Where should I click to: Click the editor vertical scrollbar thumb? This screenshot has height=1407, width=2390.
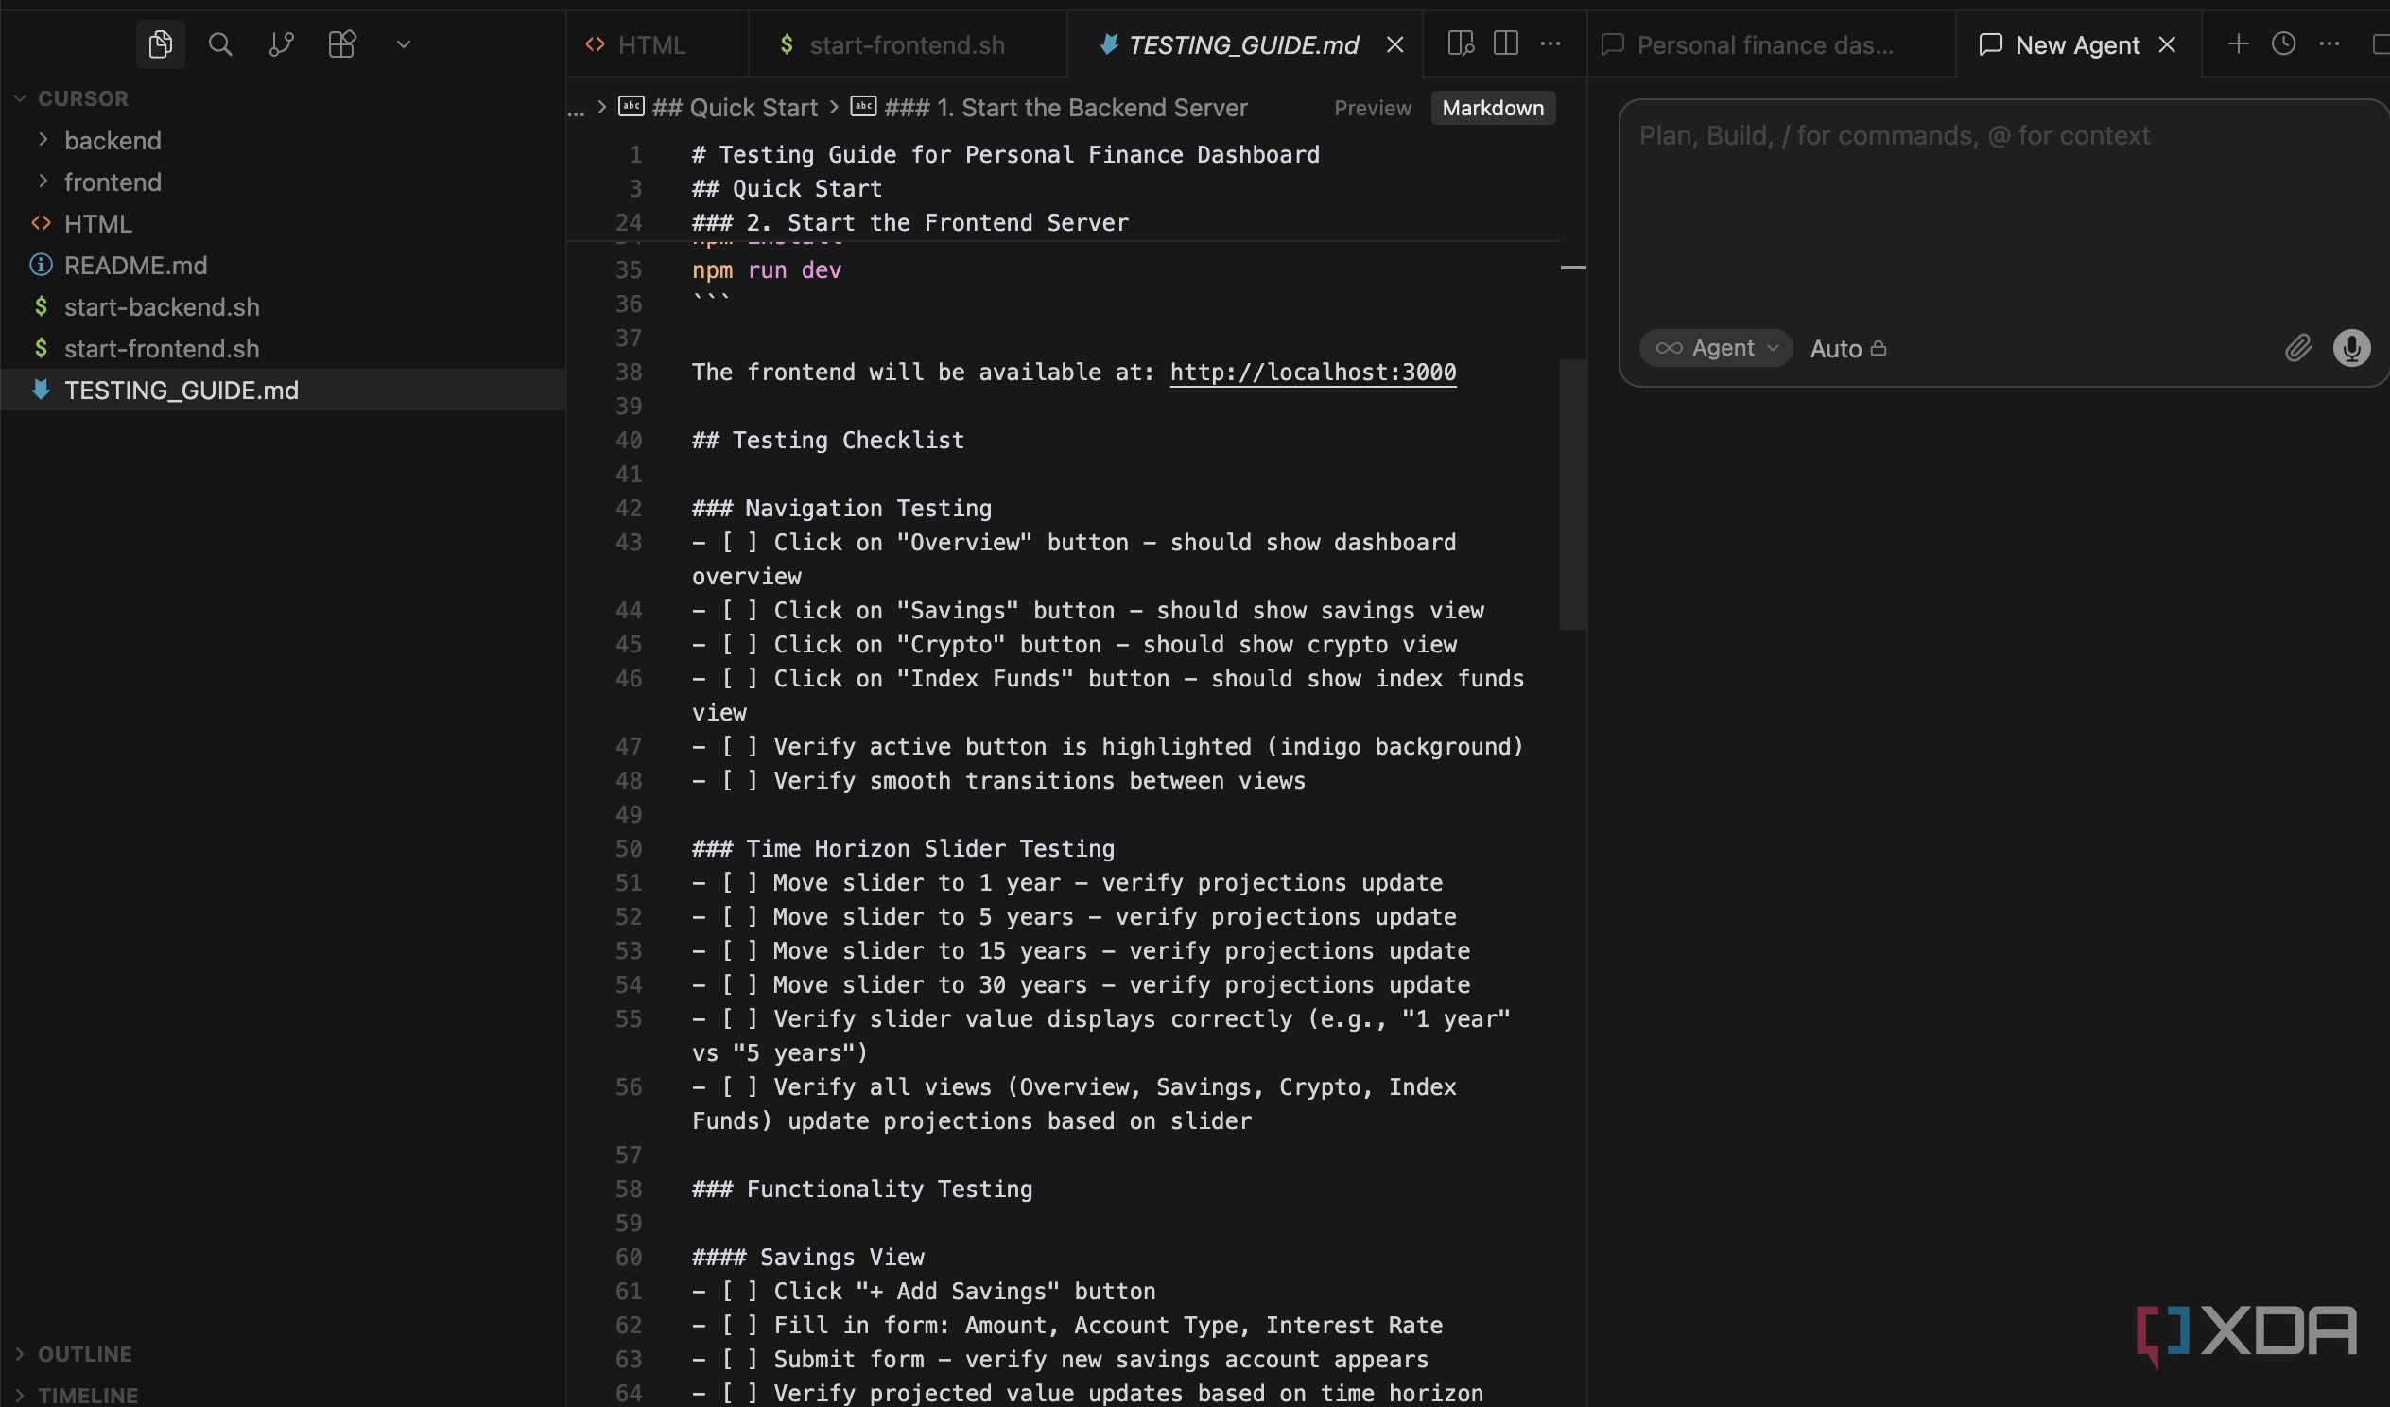click(1572, 494)
